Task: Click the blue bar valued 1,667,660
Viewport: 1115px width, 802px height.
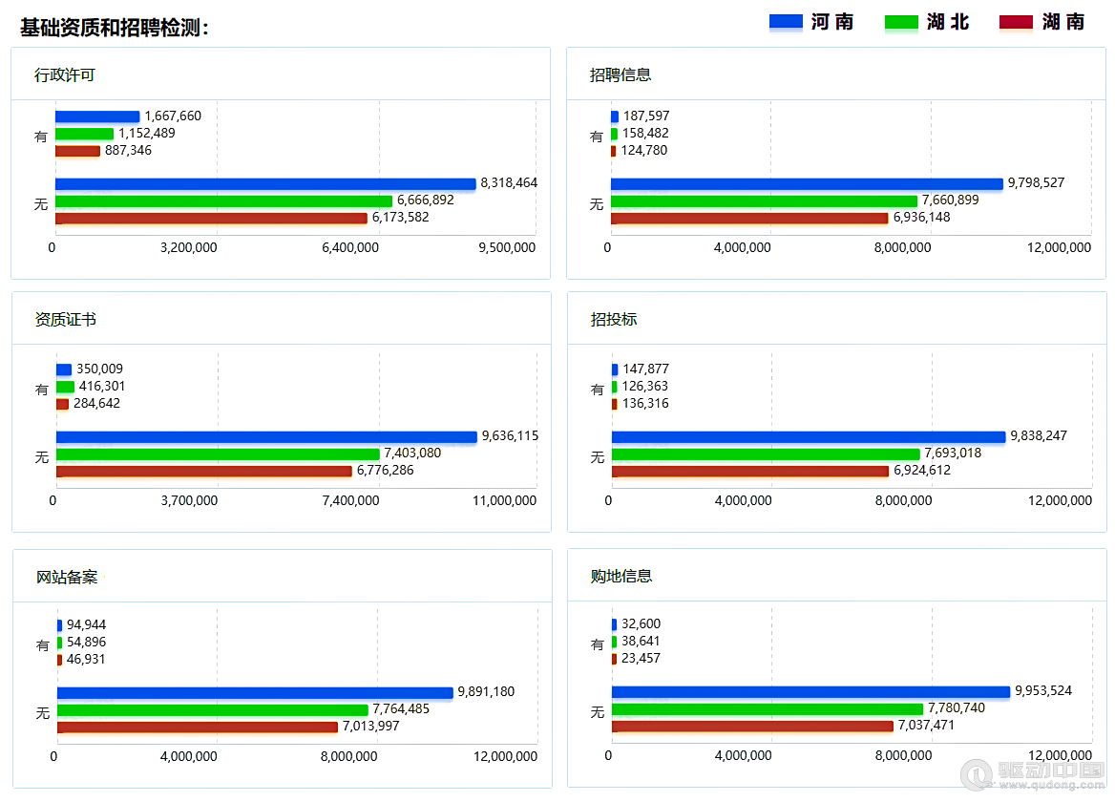Action: 97,116
